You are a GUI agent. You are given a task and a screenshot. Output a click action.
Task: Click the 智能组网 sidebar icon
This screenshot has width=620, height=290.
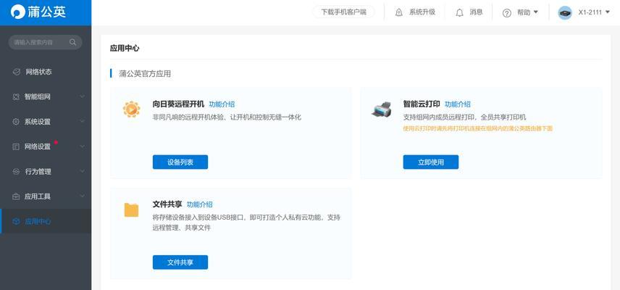pyautogui.click(x=16, y=96)
